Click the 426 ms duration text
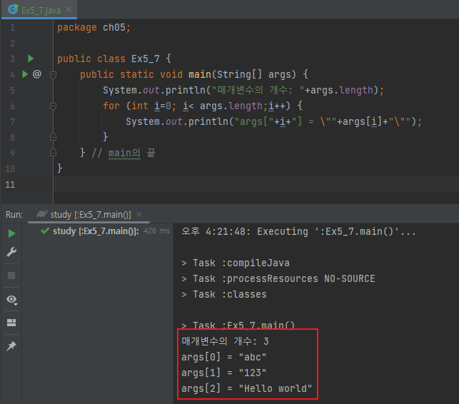The height and width of the screenshot is (404, 459). 156,231
